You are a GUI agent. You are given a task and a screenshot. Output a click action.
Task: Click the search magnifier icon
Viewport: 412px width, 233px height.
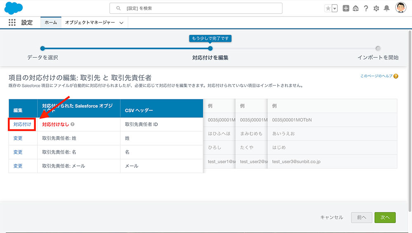[119, 8]
